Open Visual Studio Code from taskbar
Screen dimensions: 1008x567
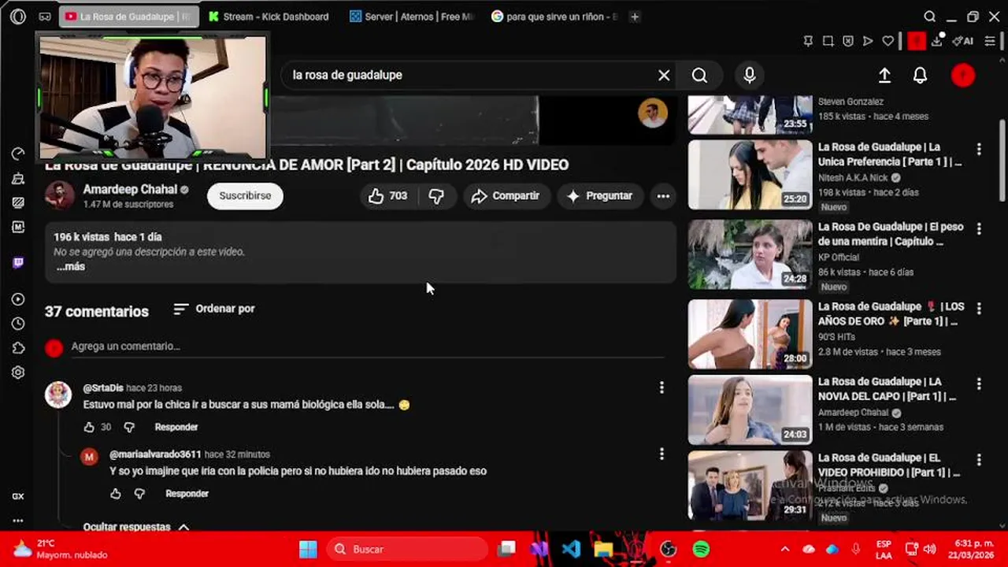click(572, 549)
